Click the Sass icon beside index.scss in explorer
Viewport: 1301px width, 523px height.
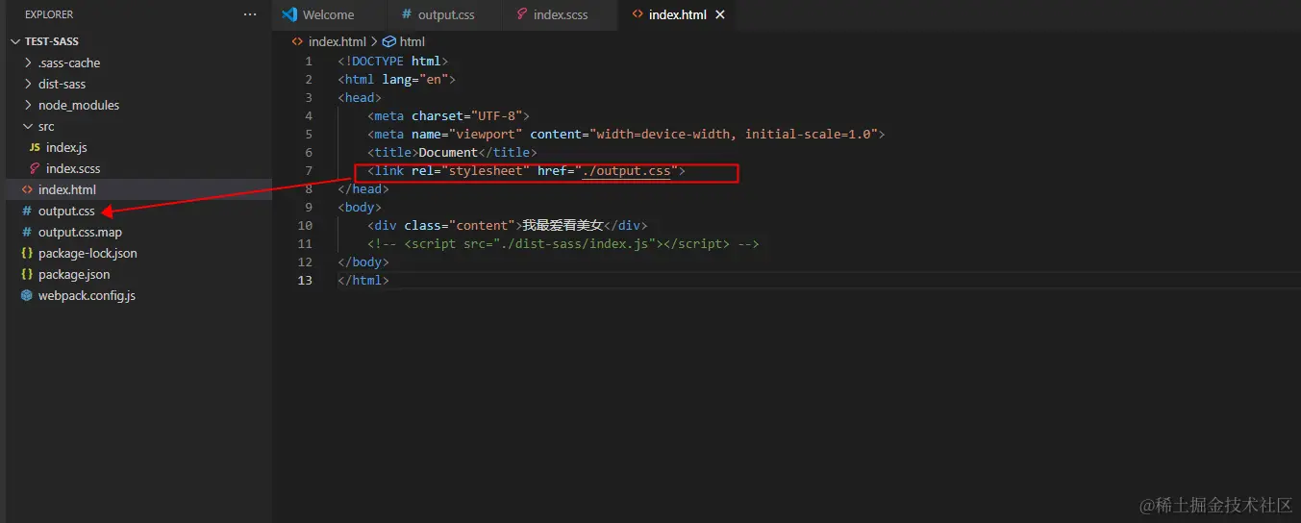(35, 168)
